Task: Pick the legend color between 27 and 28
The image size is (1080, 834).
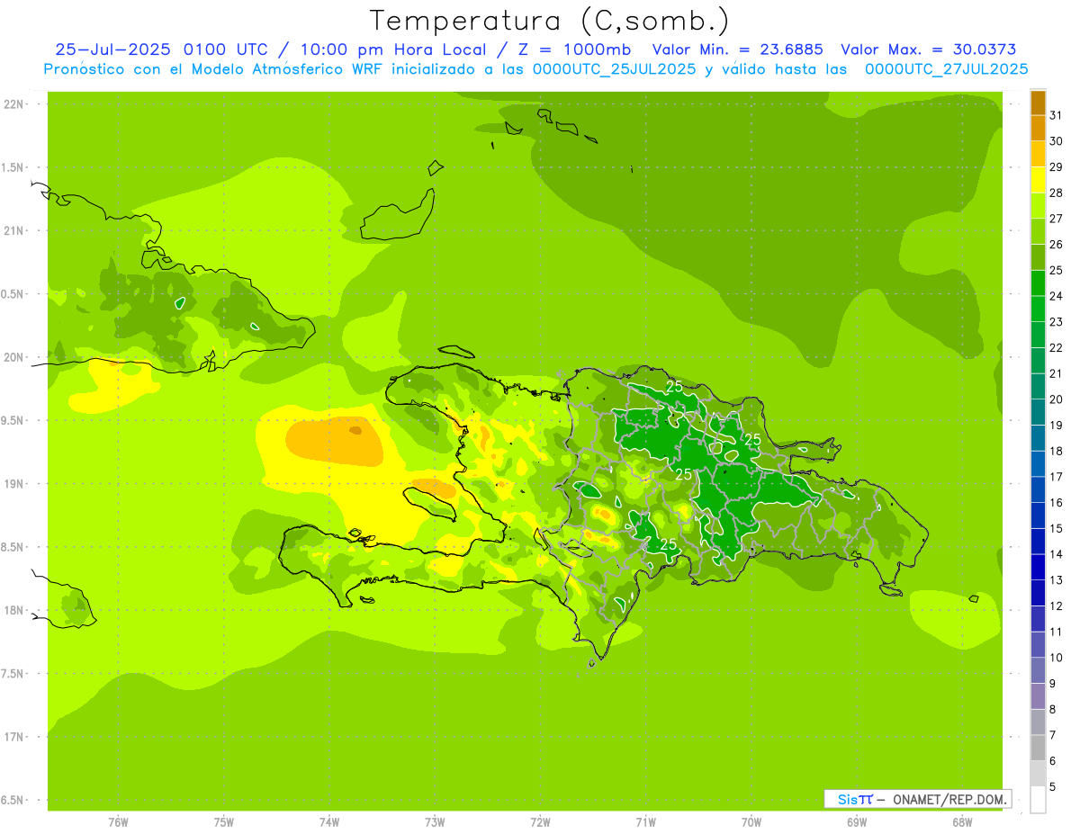Action: tap(1038, 205)
